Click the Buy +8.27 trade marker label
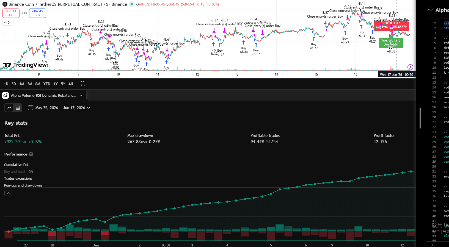 click(314, 46)
